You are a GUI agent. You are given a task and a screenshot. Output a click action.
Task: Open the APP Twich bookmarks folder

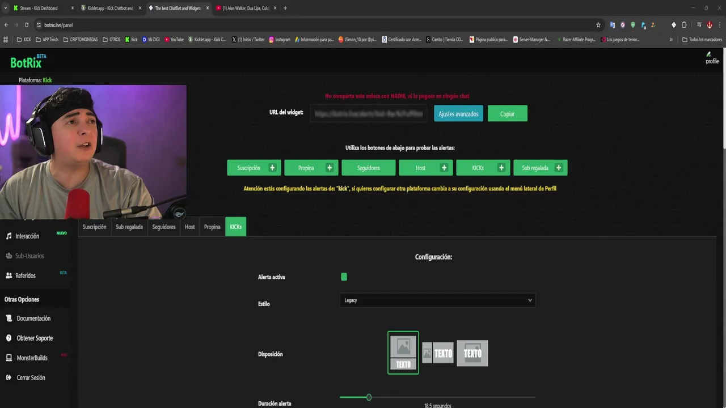[47, 40]
